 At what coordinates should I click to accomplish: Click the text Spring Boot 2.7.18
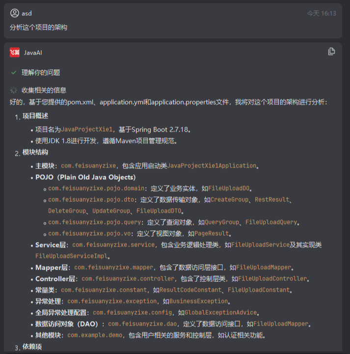[x=160, y=130]
